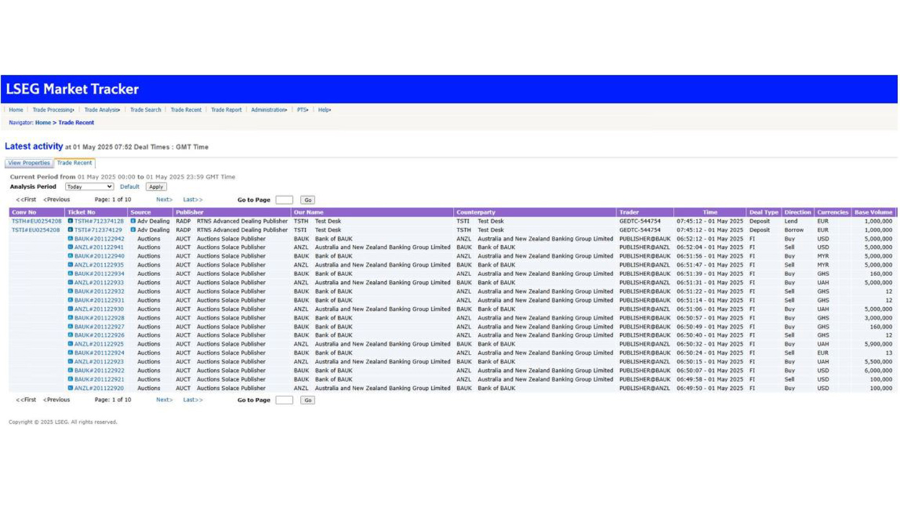Click the top Next page link
900x506 pixels.
[164, 200]
